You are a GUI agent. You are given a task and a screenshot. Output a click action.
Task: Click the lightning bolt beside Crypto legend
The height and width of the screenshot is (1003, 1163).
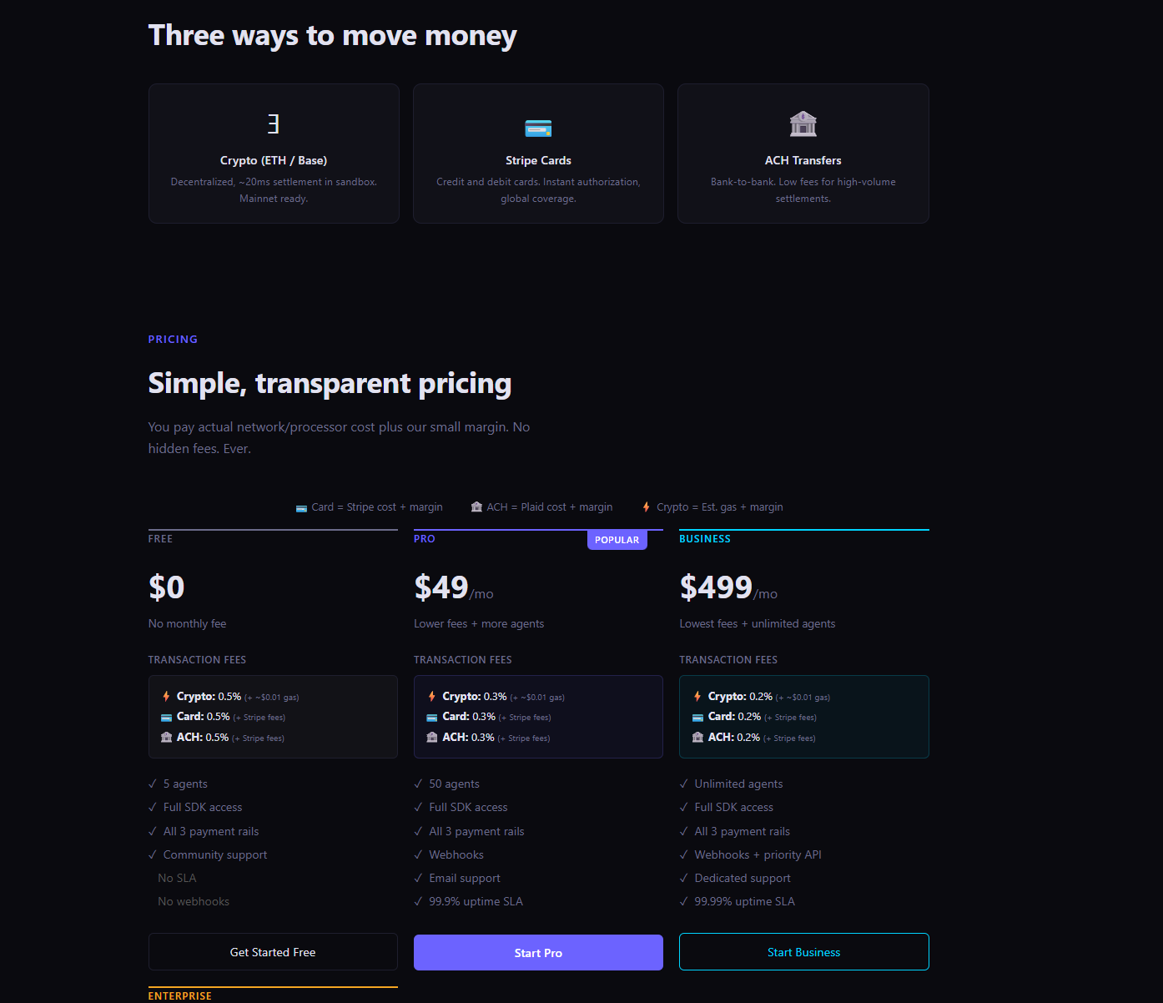[646, 507]
